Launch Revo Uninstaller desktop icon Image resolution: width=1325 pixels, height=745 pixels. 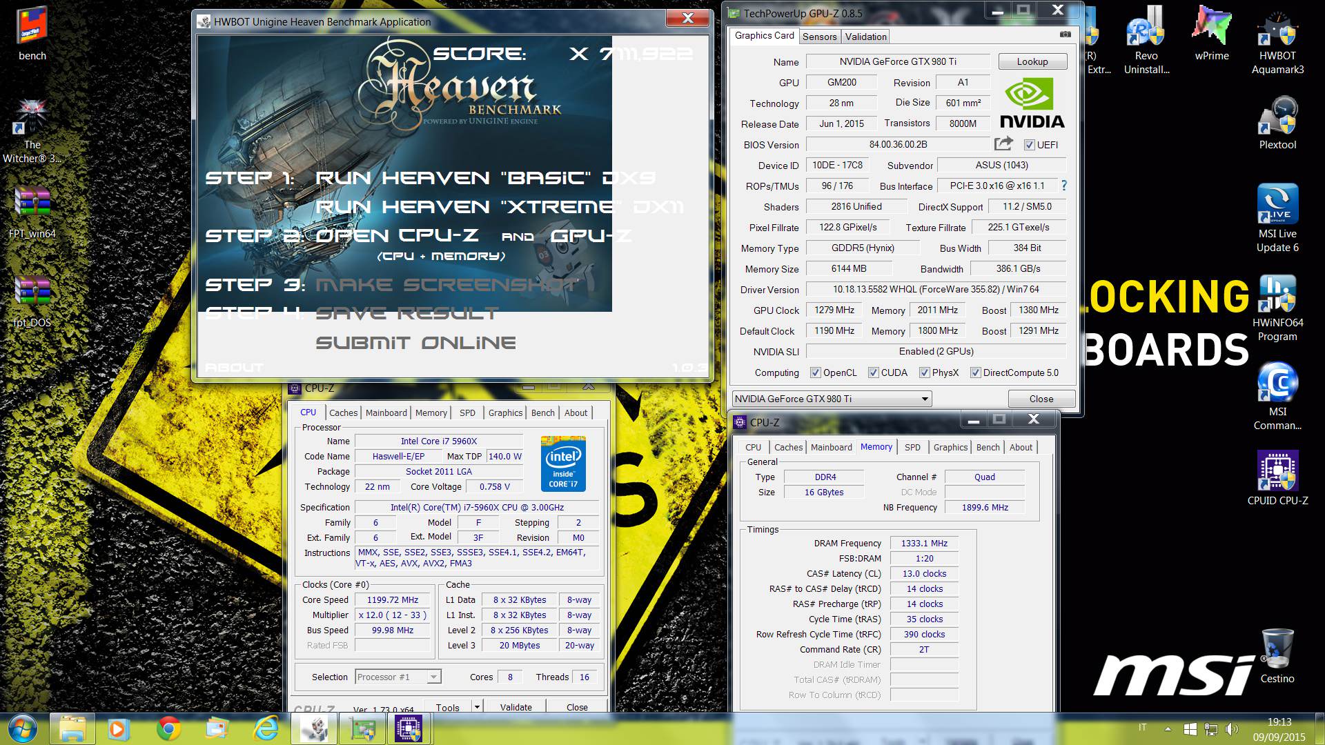[x=1146, y=40]
